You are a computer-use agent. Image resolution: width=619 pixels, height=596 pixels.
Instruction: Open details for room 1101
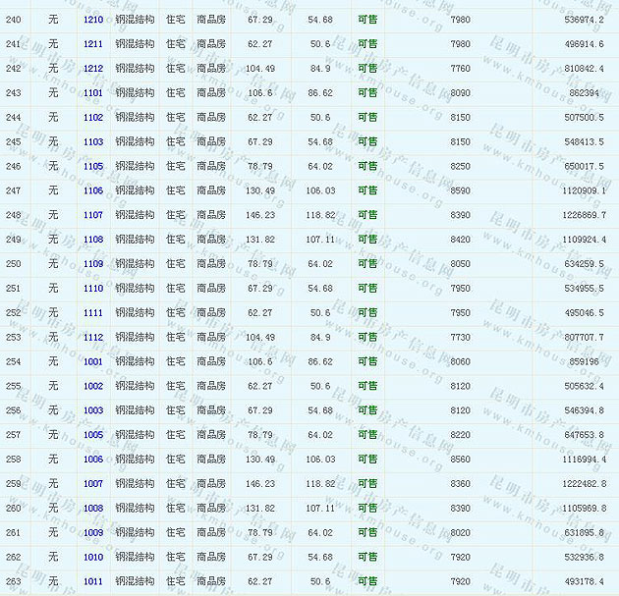(x=93, y=93)
